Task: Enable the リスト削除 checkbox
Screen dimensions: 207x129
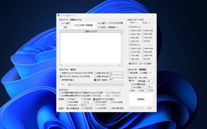Action: (x=86, y=99)
